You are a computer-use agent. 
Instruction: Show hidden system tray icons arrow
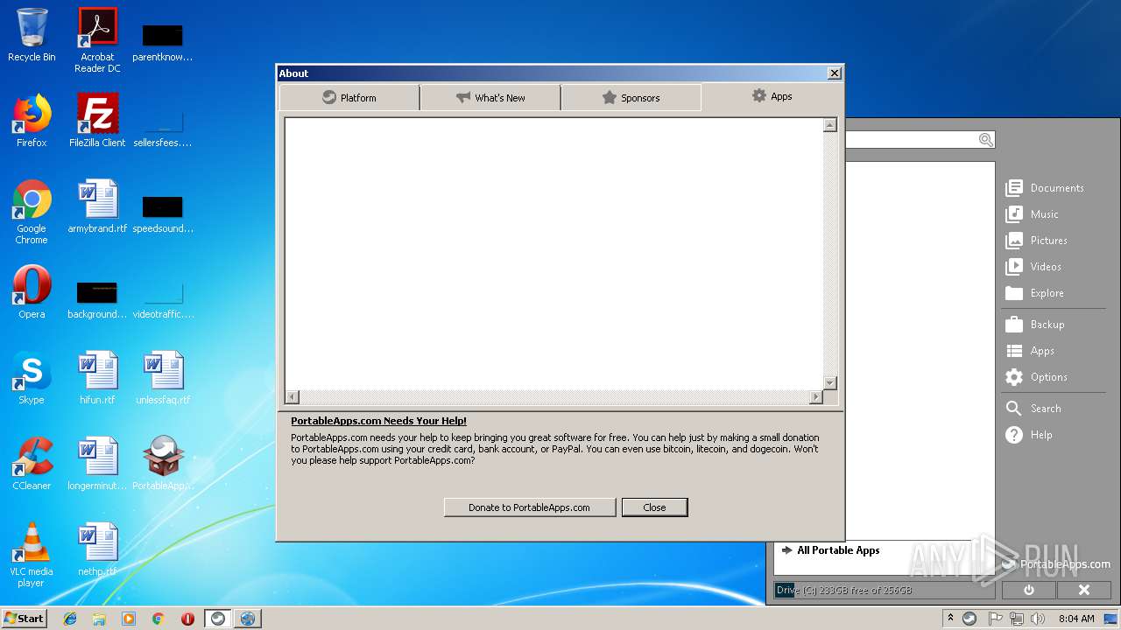pos(950,619)
